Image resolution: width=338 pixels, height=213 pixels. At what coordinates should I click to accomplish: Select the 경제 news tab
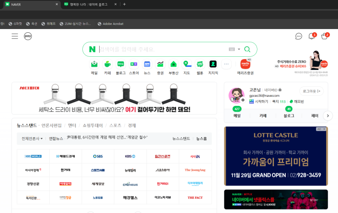[132, 125]
